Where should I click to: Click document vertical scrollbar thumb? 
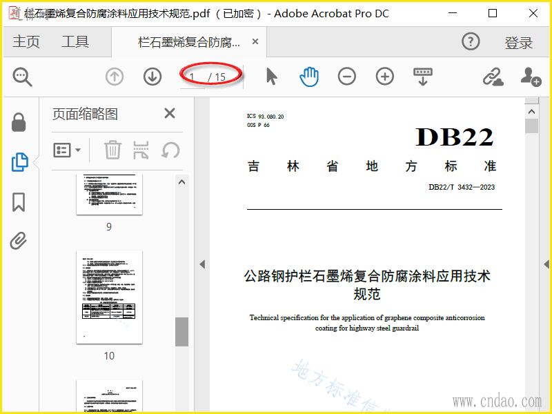point(531,126)
